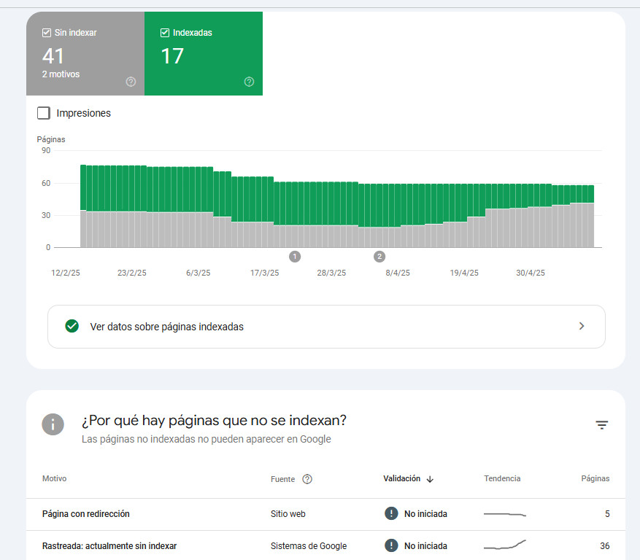
Task: Click warning icon on Página con redirección row
Action: pos(391,513)
